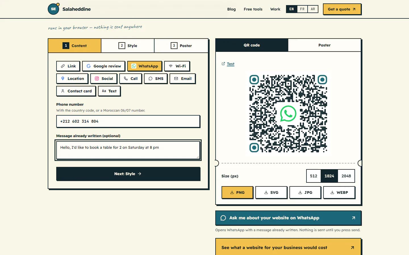Open the website cost estimate banner

(x=288, y=247)
